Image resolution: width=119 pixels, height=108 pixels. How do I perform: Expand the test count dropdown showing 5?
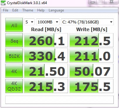[x=29, y=22]
